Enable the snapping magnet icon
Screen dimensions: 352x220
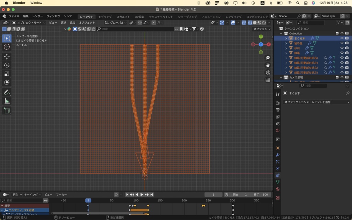[x=140, y=23]
